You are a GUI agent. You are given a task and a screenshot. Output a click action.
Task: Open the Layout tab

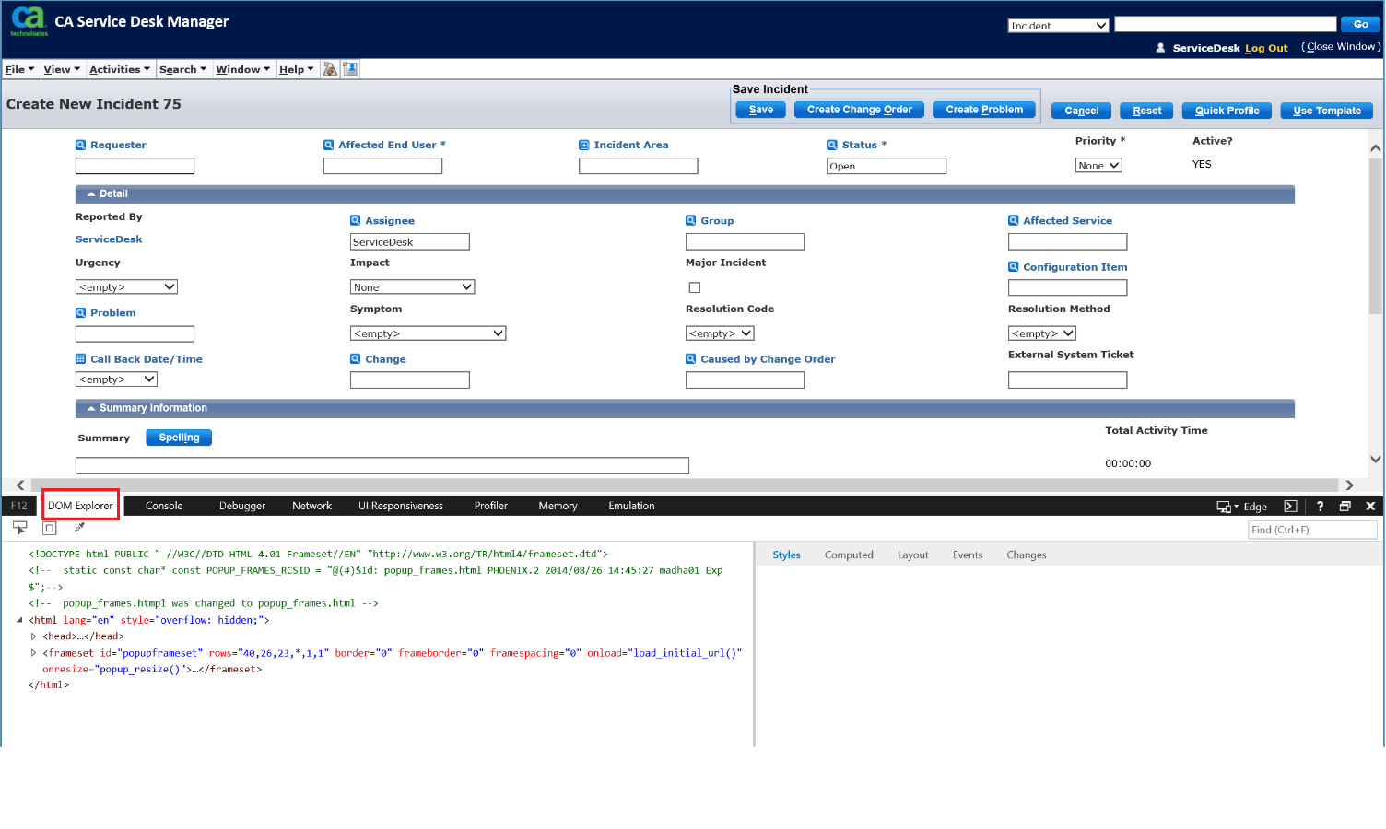[912, 555]
